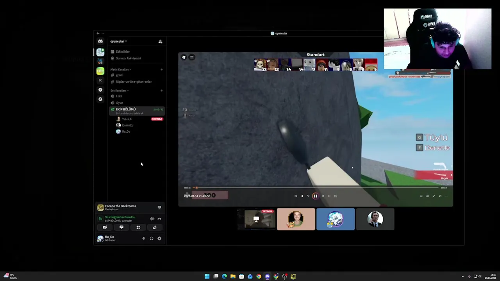Mute the microphone
Screen dimensions: 500x281
(144, 238)
